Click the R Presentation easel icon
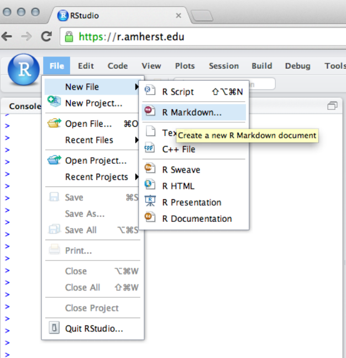Viewport: 346px width, 358px height. tap(150, 201)
